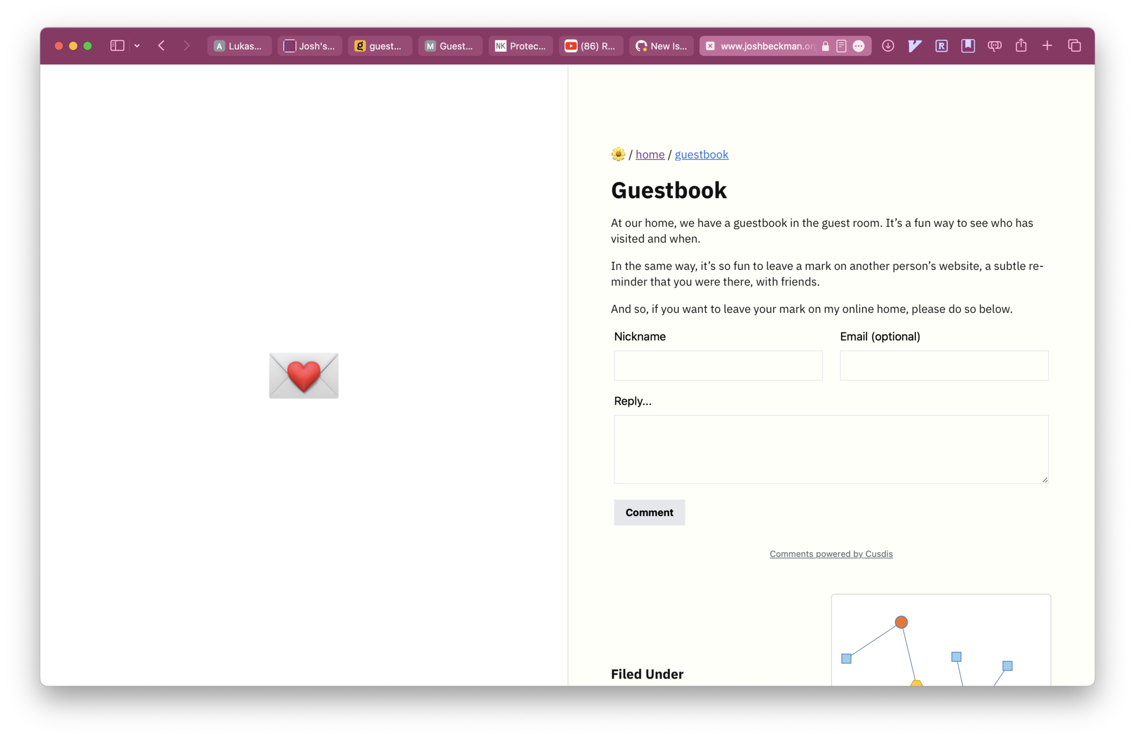Go back to the previous page
Screen dimensions: 1135x739
point(162,46)
